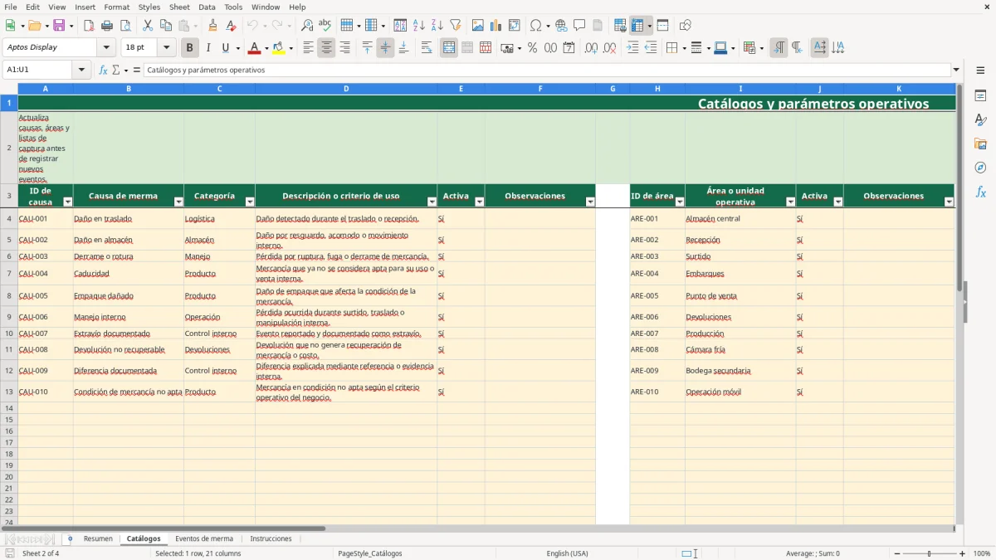Open the Sheet menu

pos(179,7)
